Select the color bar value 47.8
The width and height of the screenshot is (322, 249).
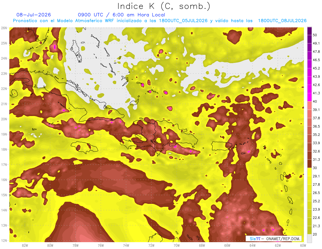(x=316, y=51)
